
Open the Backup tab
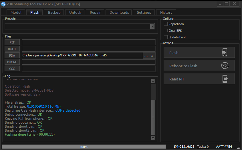point(54,12)
